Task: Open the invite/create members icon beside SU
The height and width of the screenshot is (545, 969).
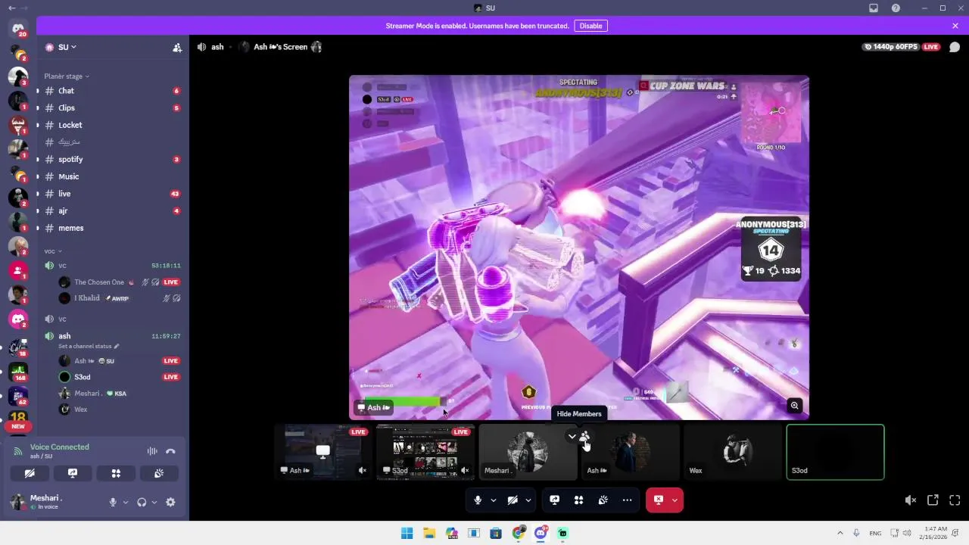Action: 177,47
